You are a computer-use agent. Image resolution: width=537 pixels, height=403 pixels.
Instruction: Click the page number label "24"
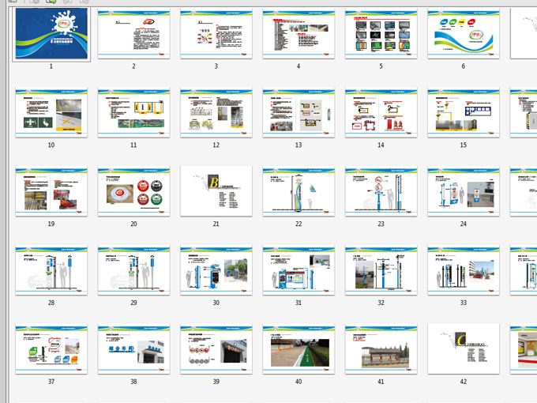point(464,224)
